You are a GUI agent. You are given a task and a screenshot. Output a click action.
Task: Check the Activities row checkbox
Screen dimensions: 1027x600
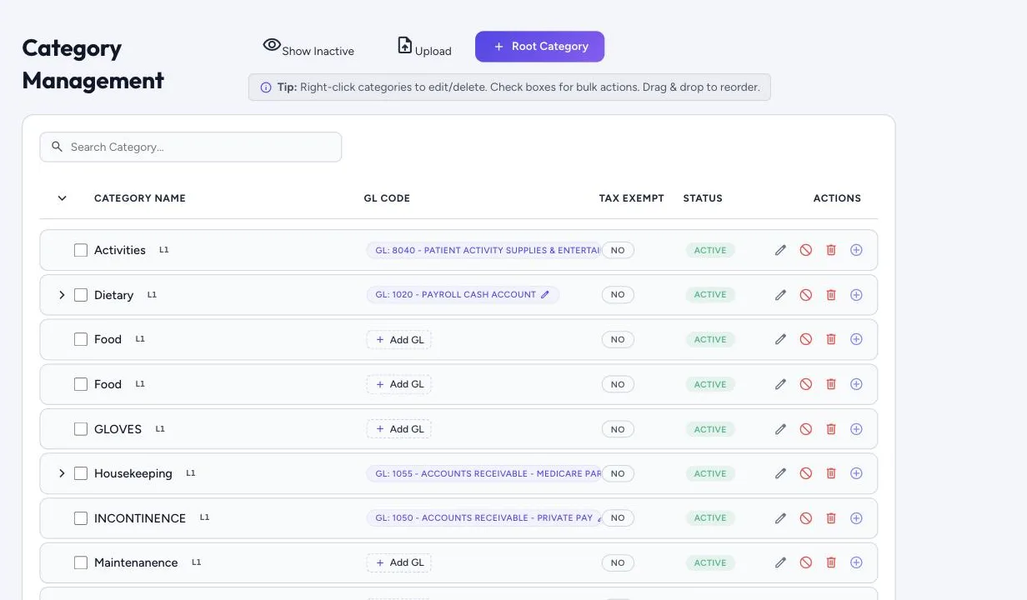(x=81, y=250)
